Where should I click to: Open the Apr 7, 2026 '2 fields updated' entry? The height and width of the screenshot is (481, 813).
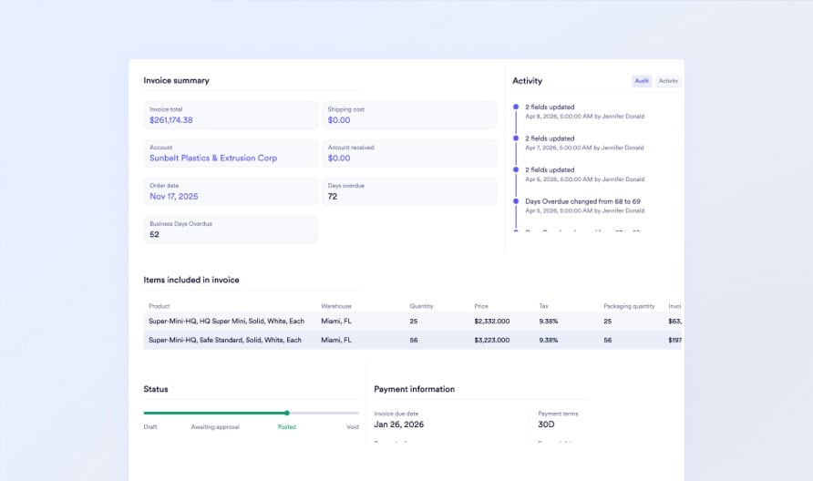(x=584, y=143)
